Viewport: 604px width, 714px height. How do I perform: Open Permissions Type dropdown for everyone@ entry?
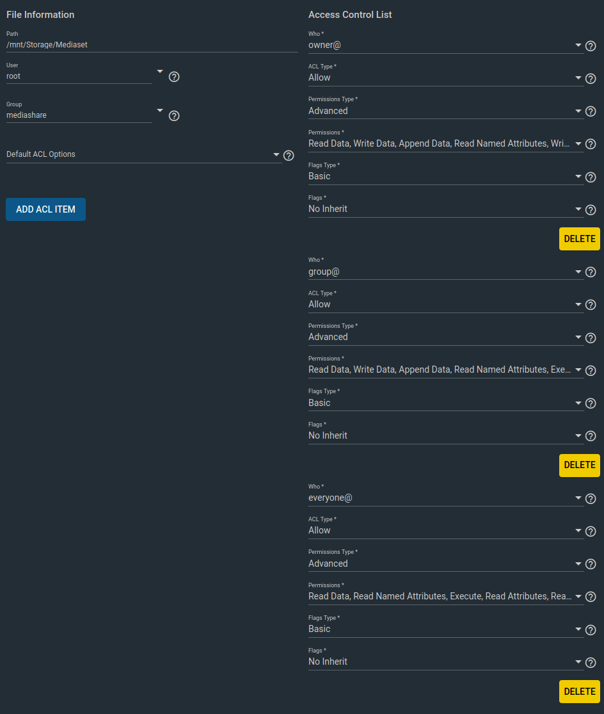[x=446, y=560]
